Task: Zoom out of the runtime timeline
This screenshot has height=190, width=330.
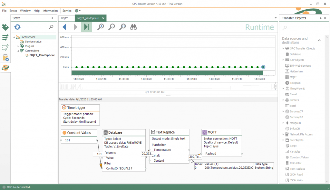Action: coord(111,27)
